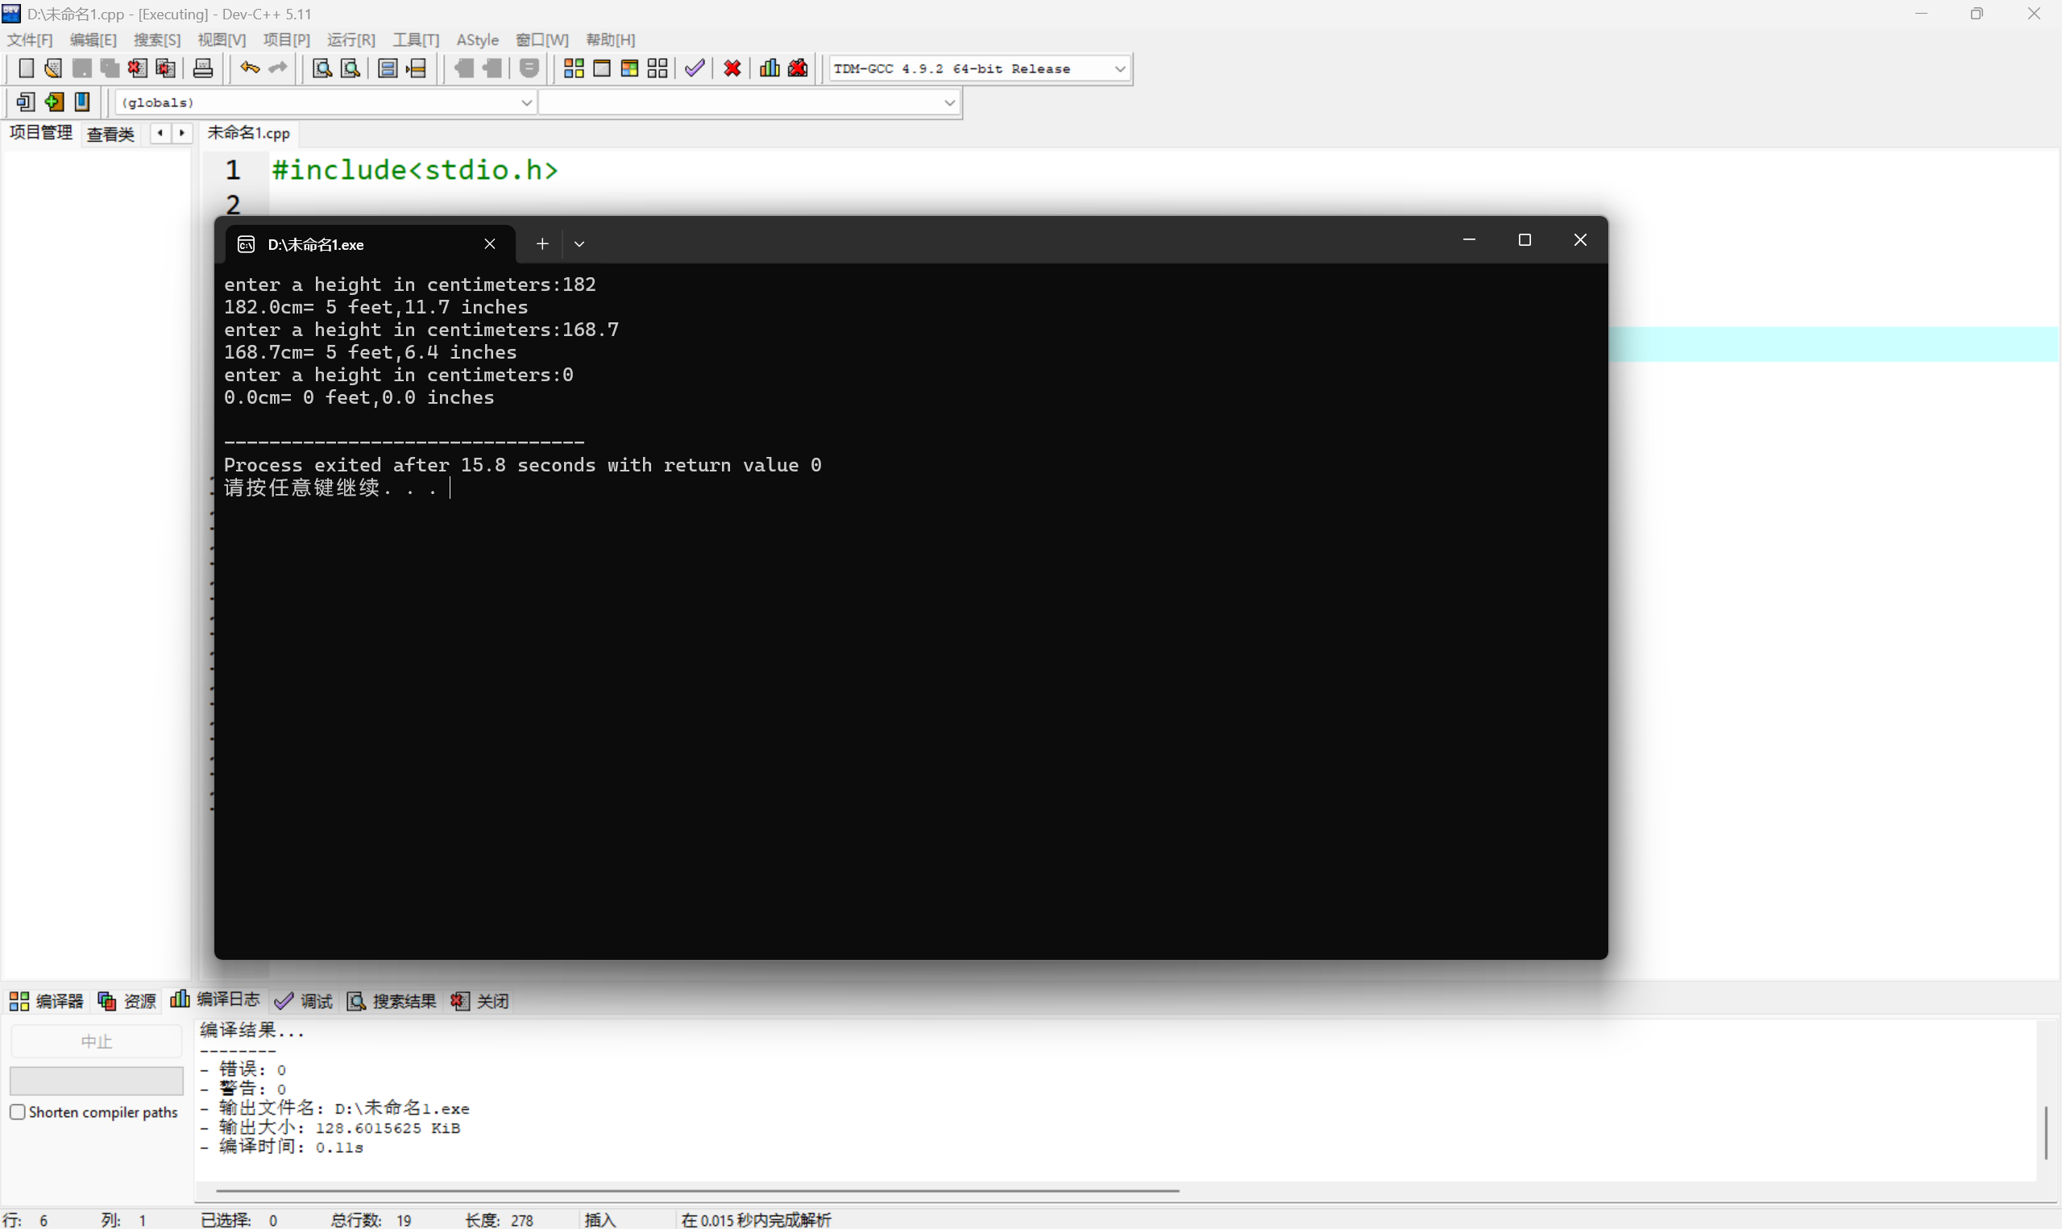The width and height of the screenshot is (2062, 1229).
Task: Click the profile analysis bar chart icon
Action: tap(769, 69)
